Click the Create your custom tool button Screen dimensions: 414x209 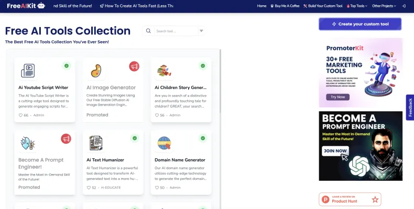click(x=360, y=24)
